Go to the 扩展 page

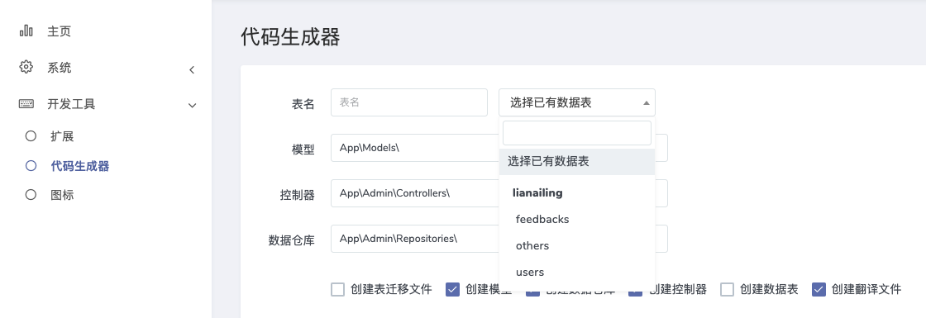(62, 136)
